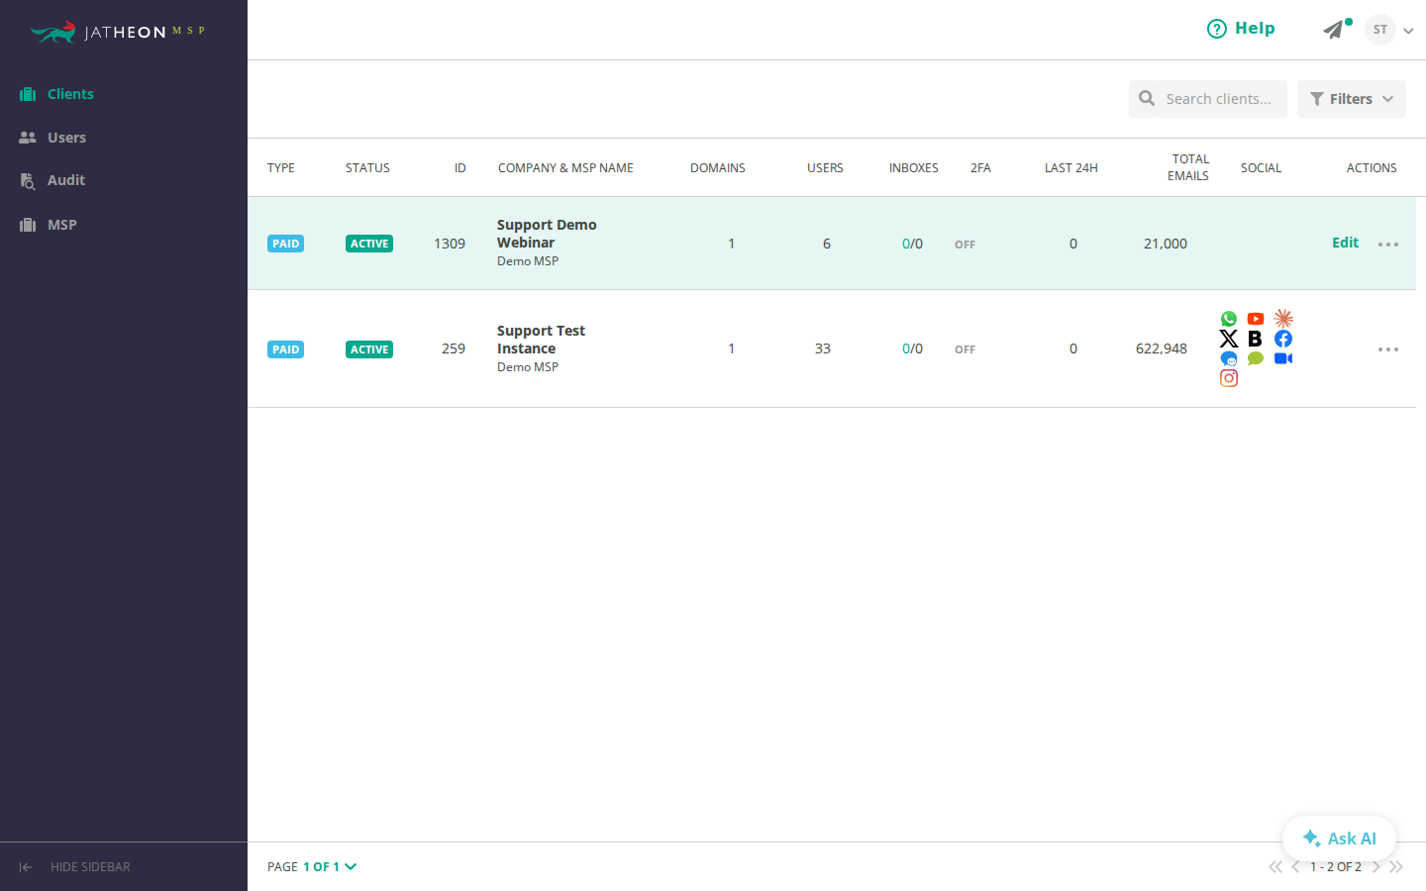The height and width of the screenshot is (891, 1426).
Task: Click the Facebook social icon
Action: coord(1283,339)
